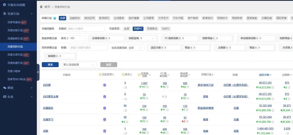Select 全部 under 引流类型
The image size is (293, 135).
coord(126,28)
